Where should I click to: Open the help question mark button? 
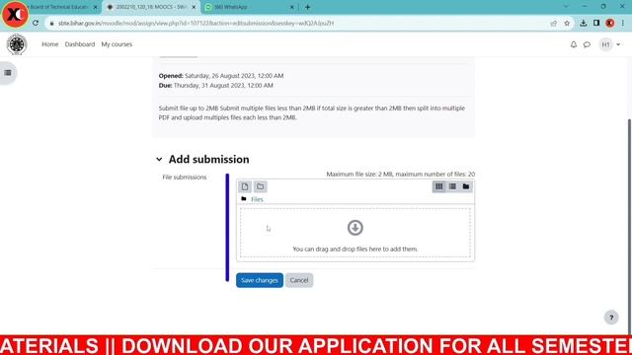(x=611, y=318)
